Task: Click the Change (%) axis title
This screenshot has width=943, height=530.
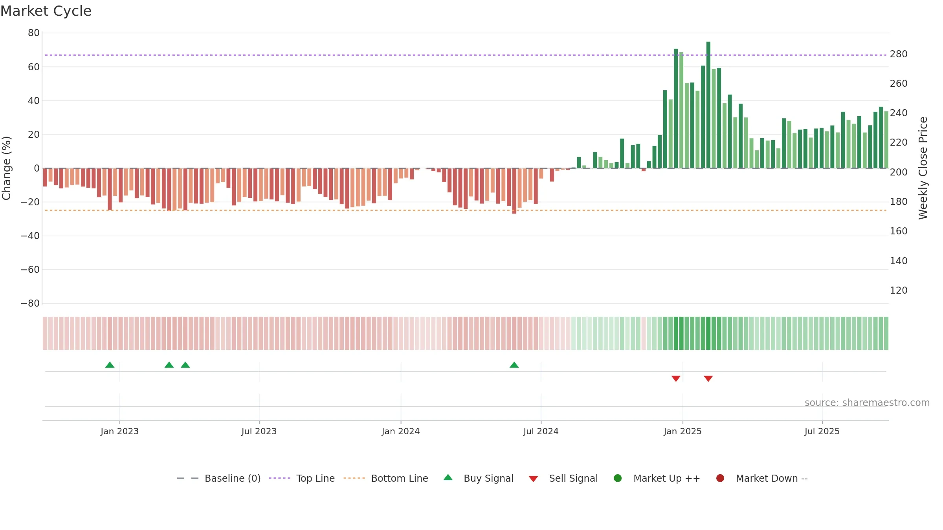Action: pos(6,168)
